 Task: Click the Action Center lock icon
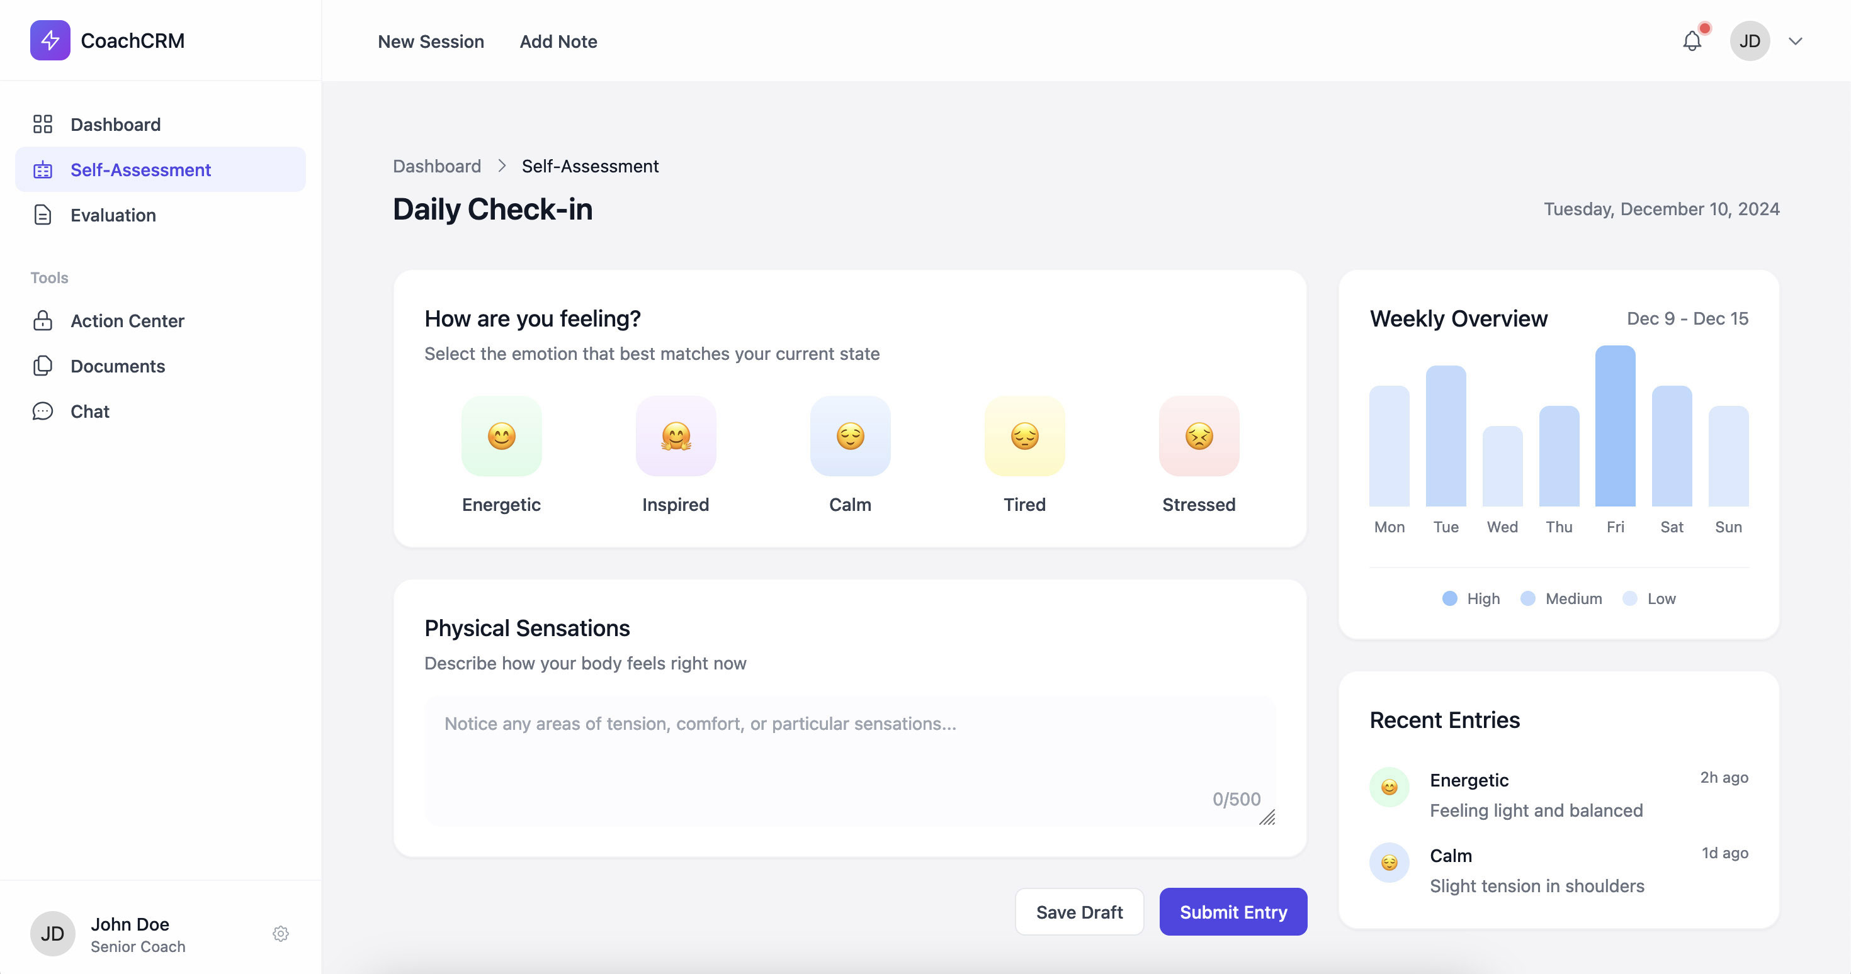43,320
